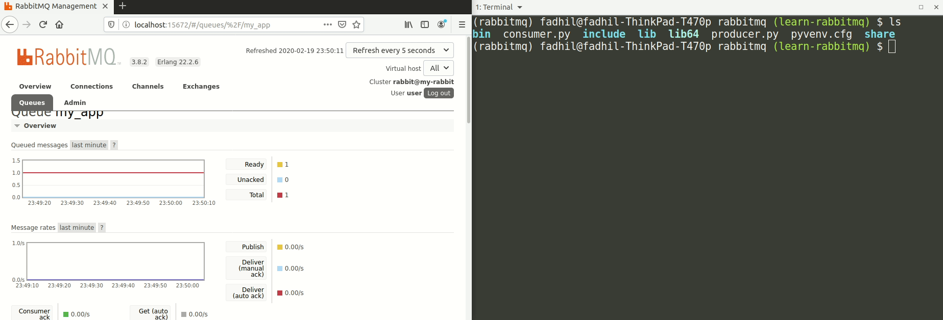Bookmark this page with the star
This screenshot has height=320, width=943.
356,24
